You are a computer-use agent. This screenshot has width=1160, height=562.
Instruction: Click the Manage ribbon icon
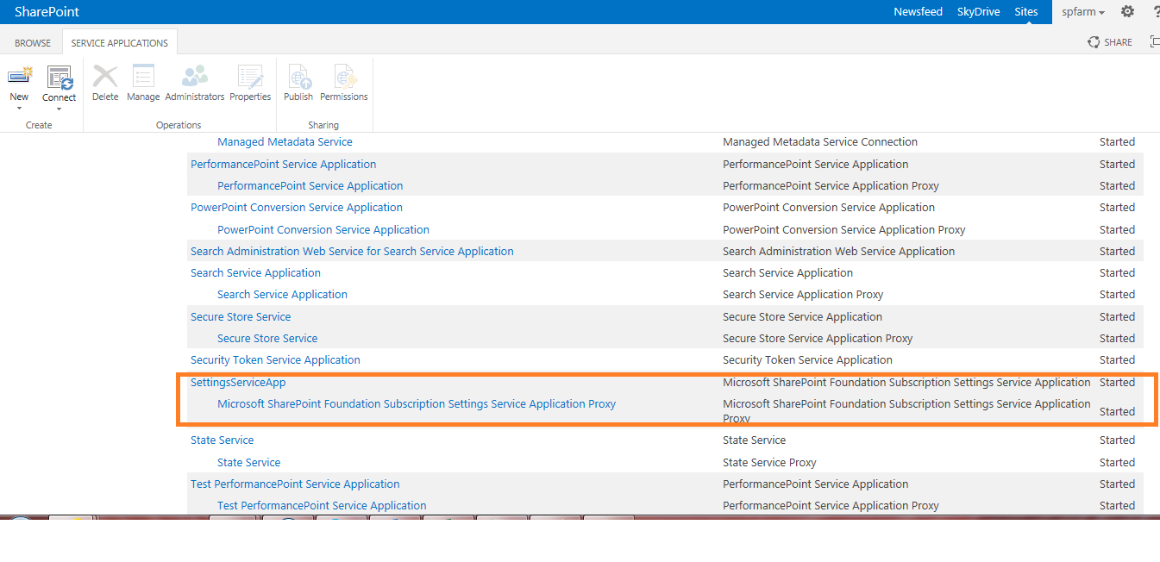click(143, 77)
